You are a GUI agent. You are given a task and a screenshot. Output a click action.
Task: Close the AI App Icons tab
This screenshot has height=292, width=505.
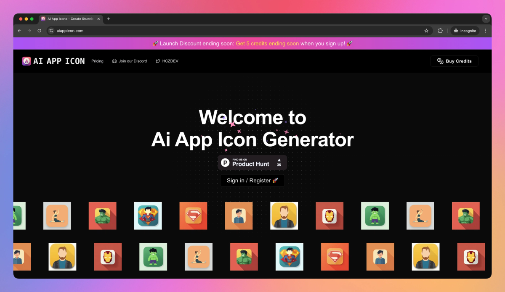point(98,19)
